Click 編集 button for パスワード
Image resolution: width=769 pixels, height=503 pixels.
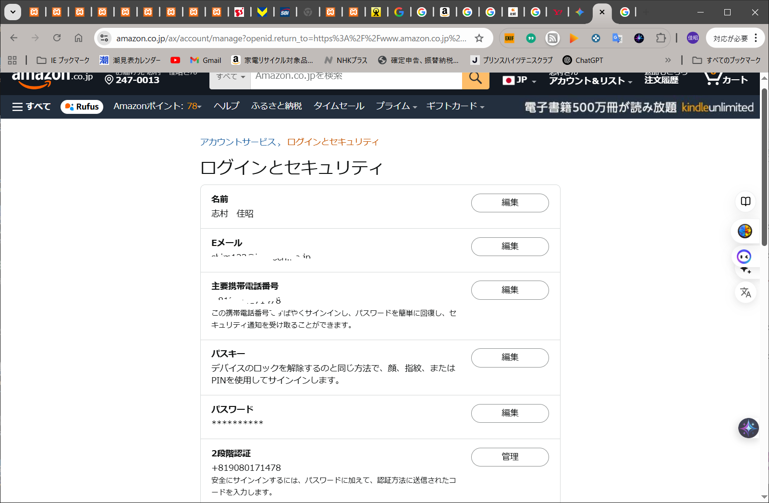click(510, 413)
